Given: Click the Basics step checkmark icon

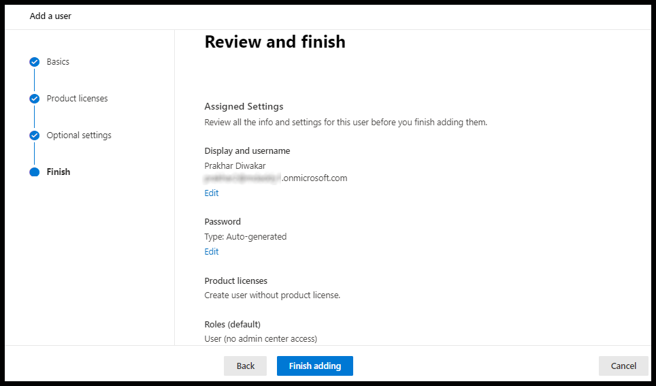Looking at the screenshot, I should [x=35, y=62].
